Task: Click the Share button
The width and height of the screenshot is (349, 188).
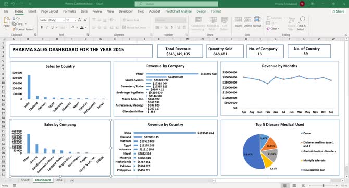Action: pyautogui.click(x=338, y=11)
